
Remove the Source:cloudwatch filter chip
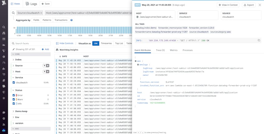(41, 13)
